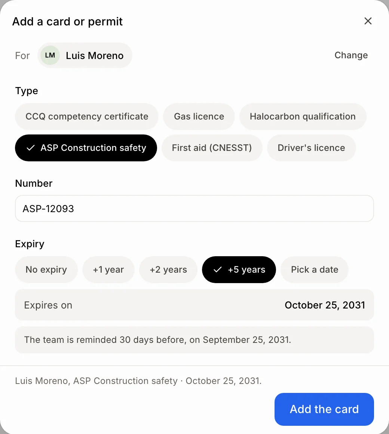Choose Driver's licence type
This screenshot has width=389, height=434.
(311, 148)
